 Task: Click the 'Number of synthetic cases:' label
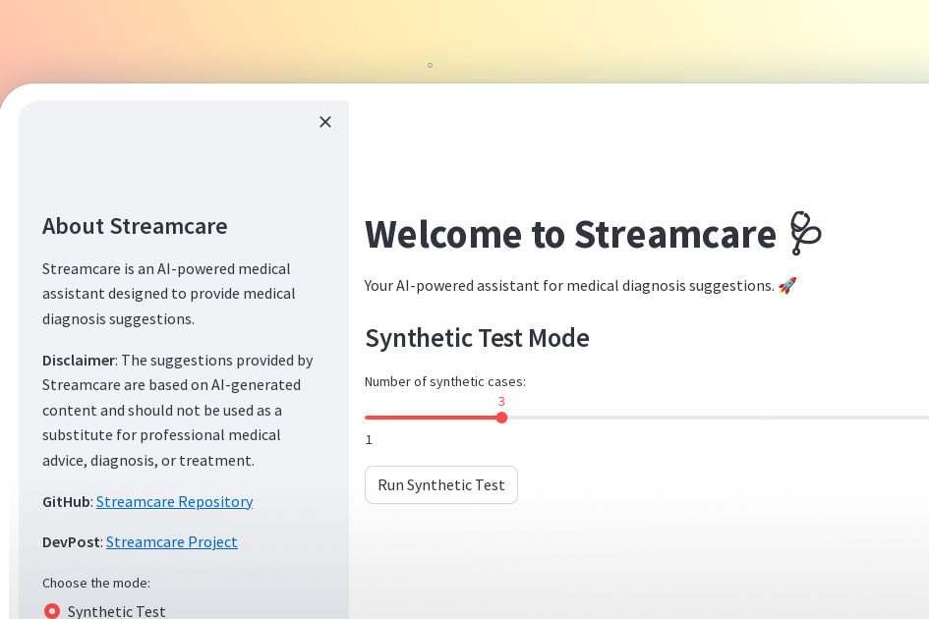coord(445,381)
